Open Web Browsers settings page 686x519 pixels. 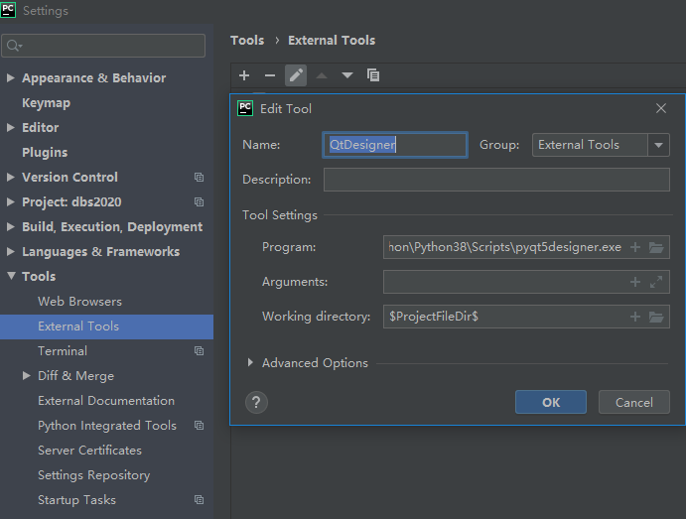tap(79, 302)
